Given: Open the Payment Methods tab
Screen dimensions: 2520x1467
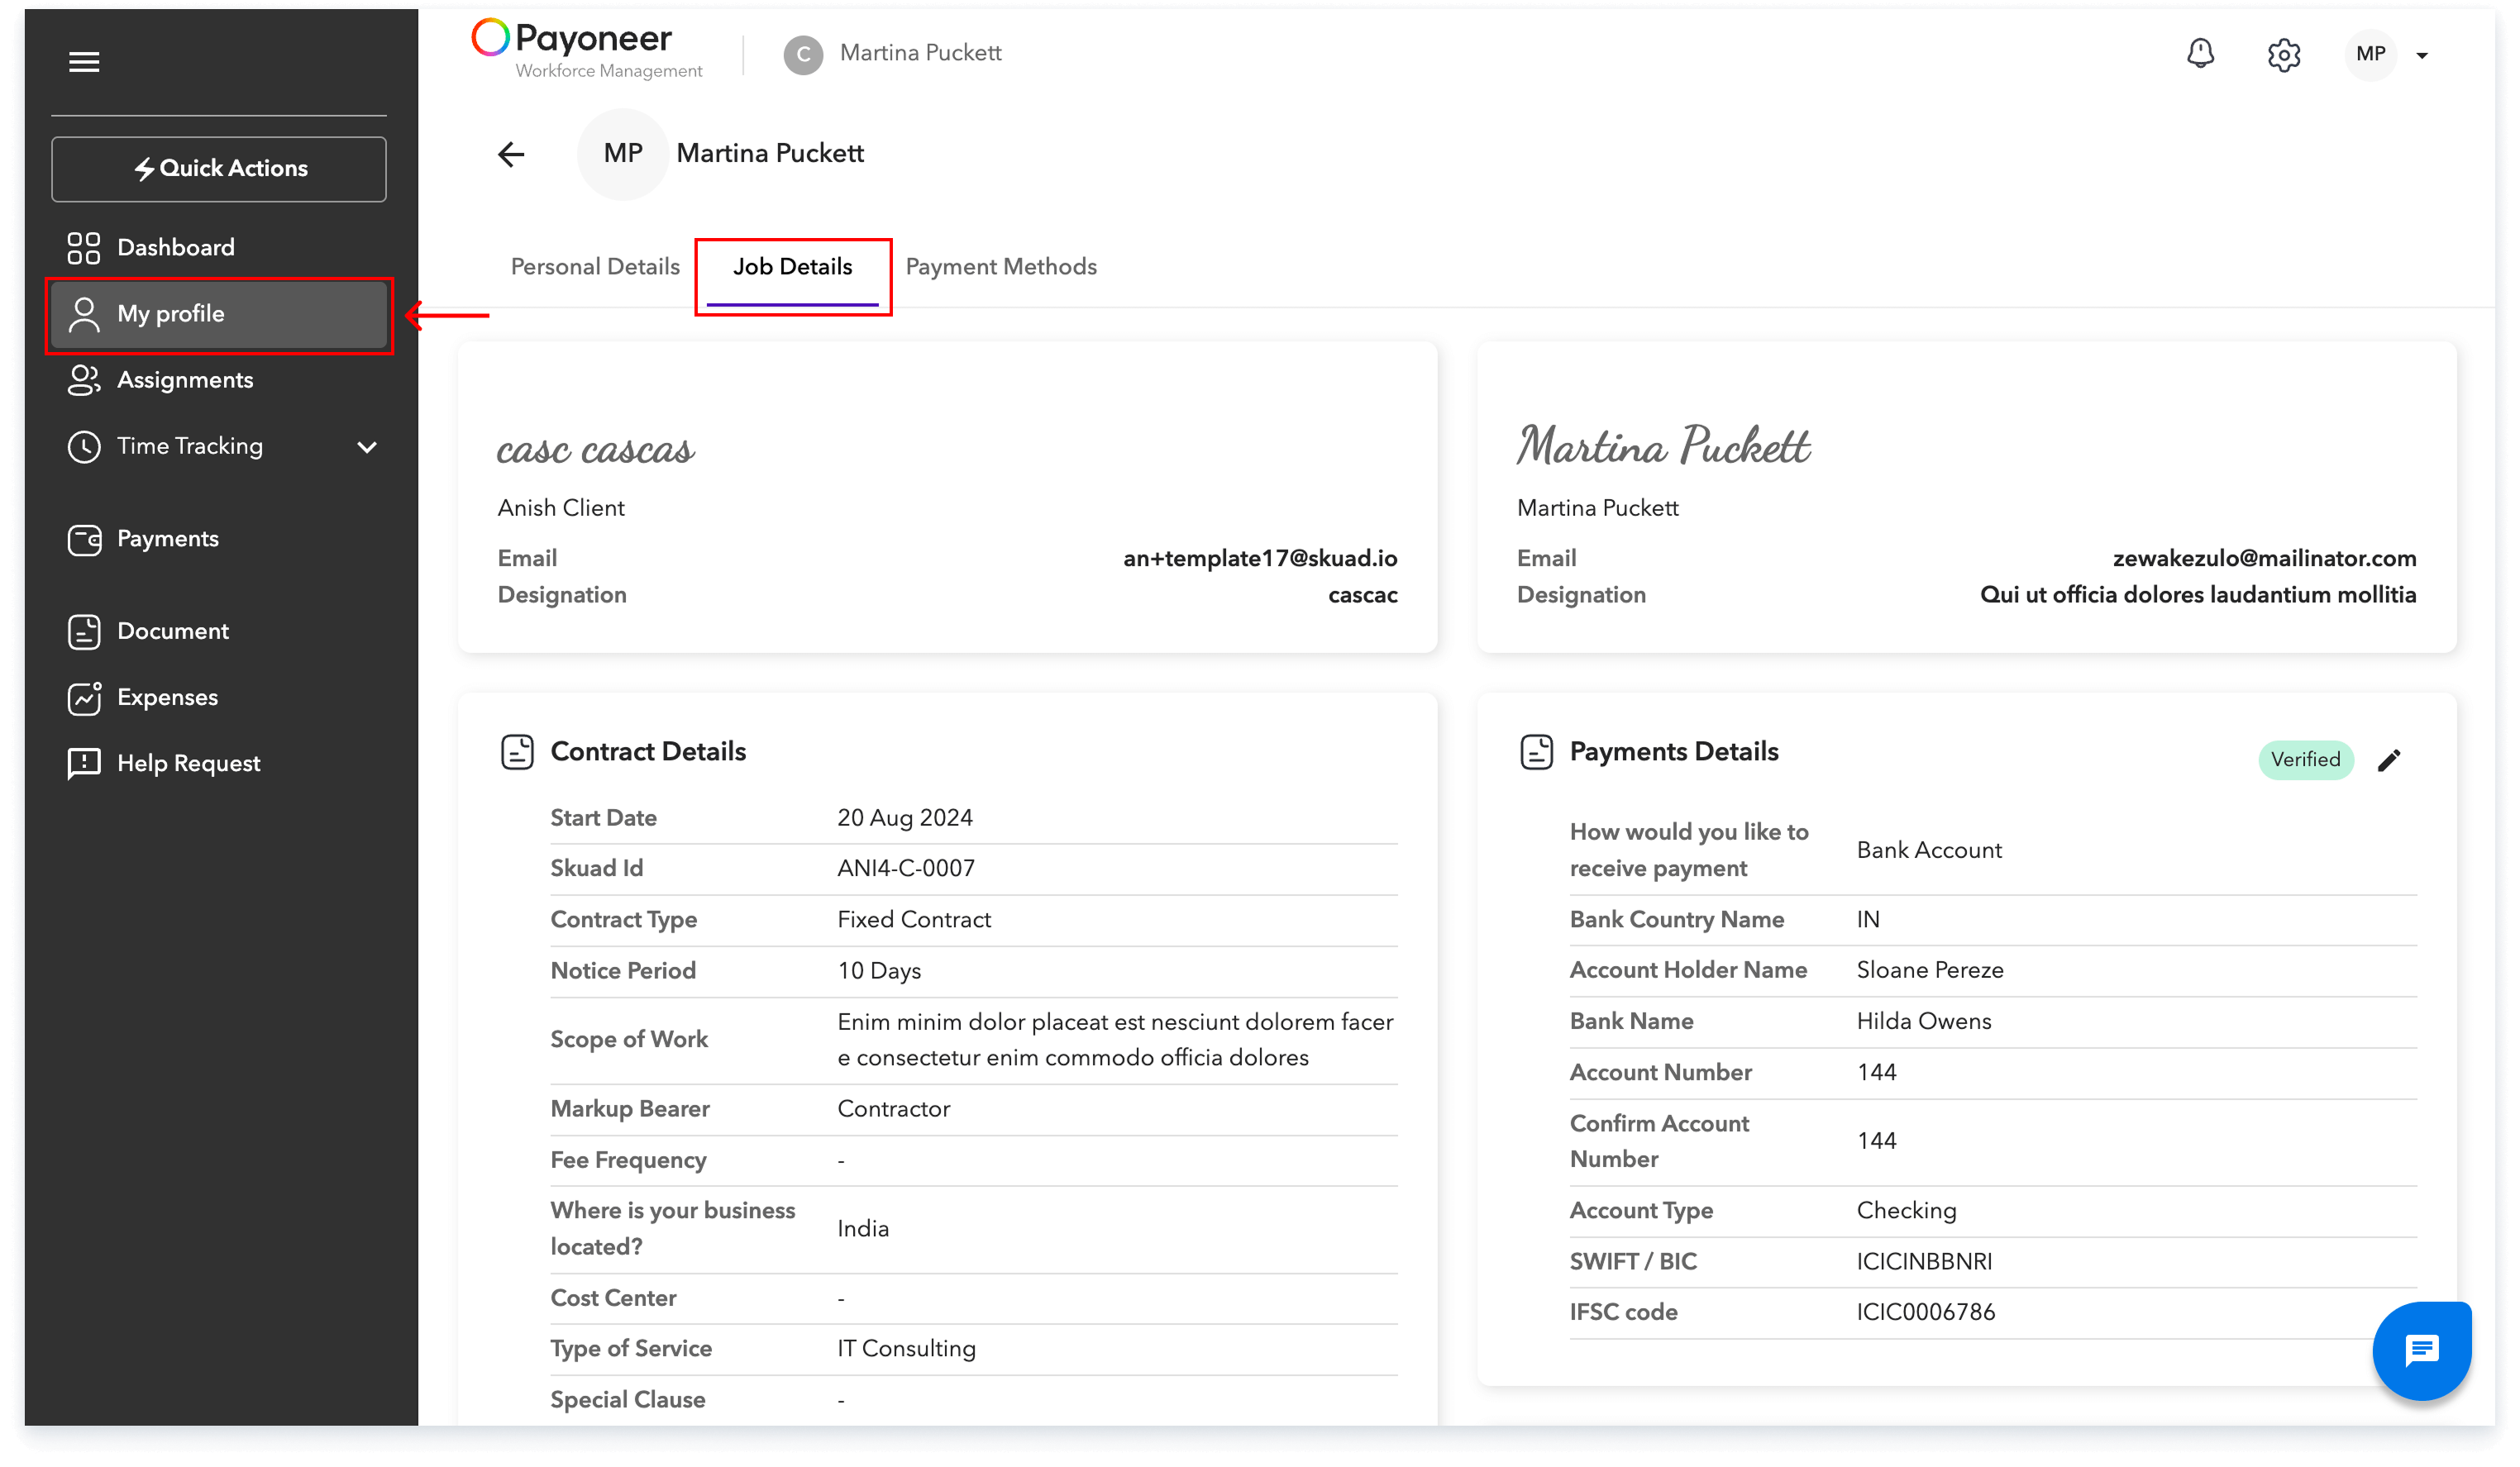Looking at the screenshot, I should coord(1001,266).
